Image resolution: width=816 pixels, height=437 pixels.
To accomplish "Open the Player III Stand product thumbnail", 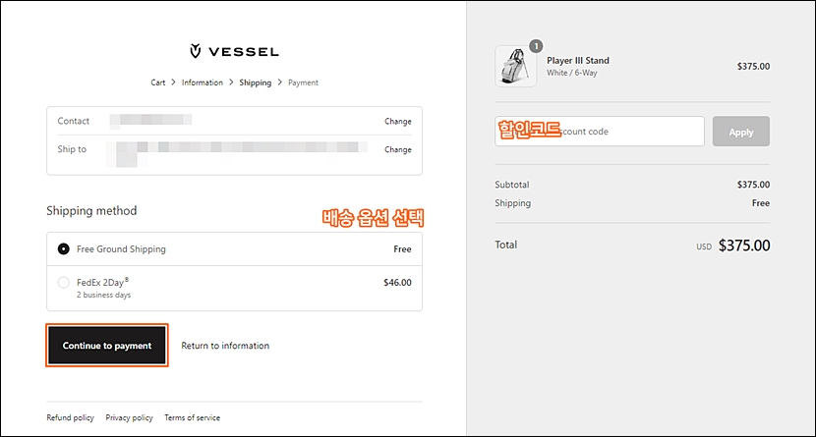I will [x=516, y=66].
